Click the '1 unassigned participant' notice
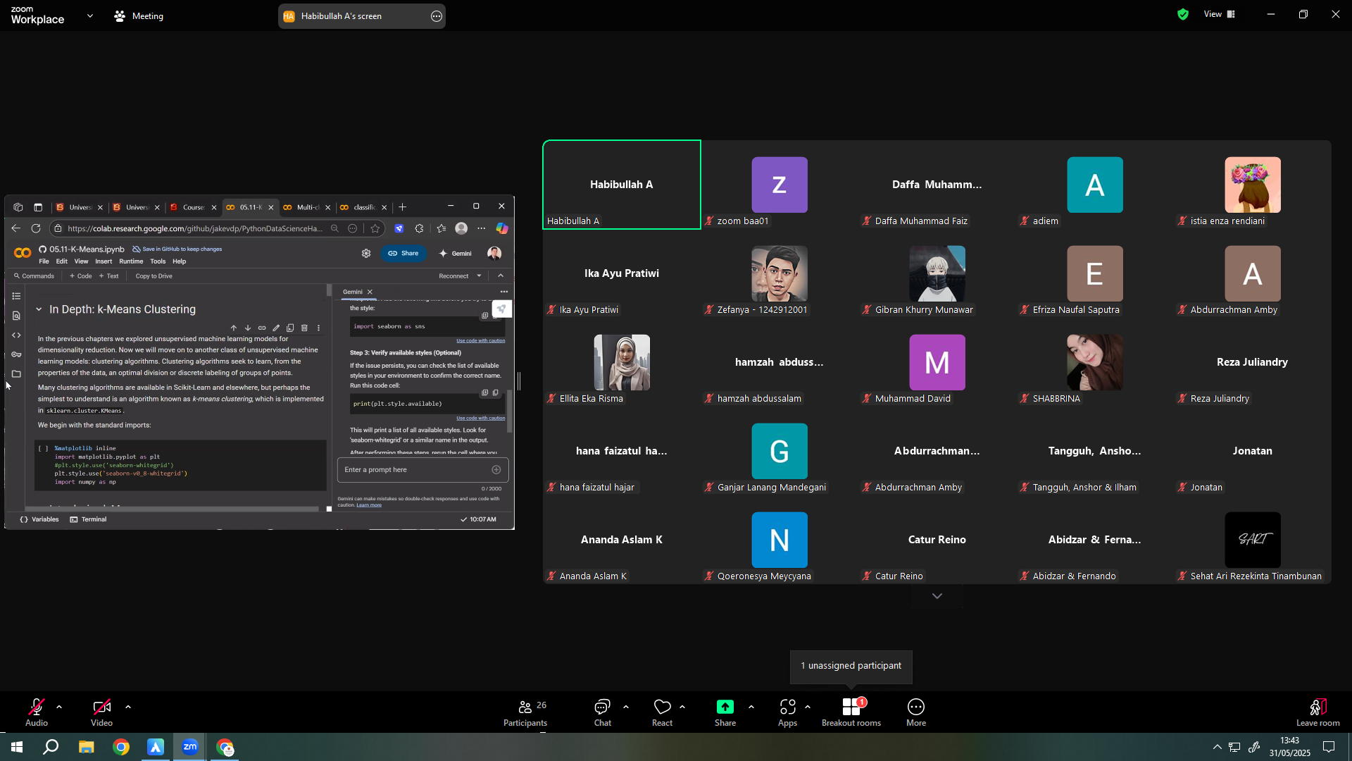The image size is (1352, 761). [x=851, y=666]
